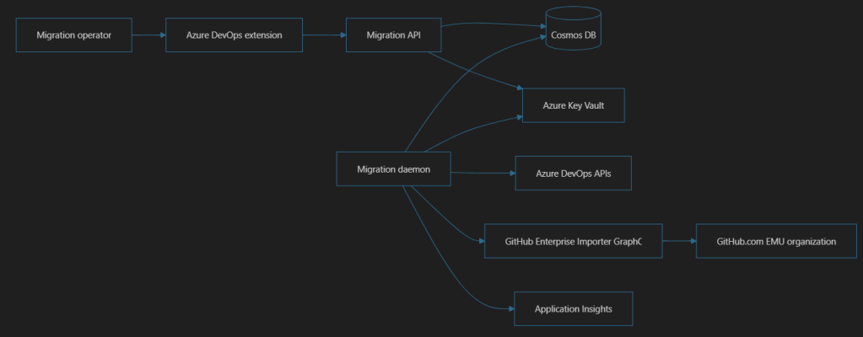The height and width of the screenshot is (337, 863).
Task: Click GitHub Enterprise Importer GraphQL node
Action: click(x=573, y=241)
